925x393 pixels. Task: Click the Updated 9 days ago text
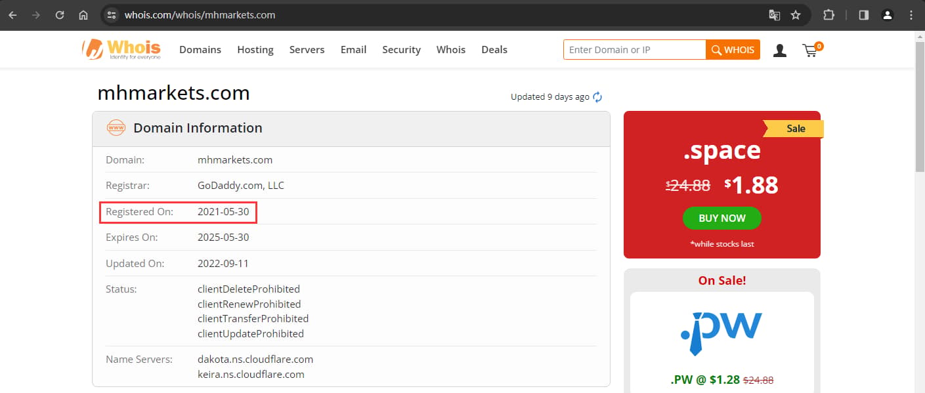[550, 97]
